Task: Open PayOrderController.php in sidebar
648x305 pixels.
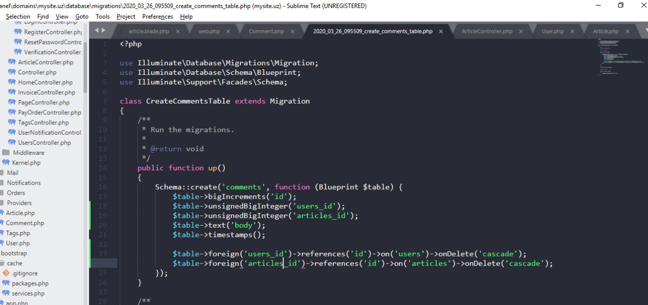Action: 49,112
